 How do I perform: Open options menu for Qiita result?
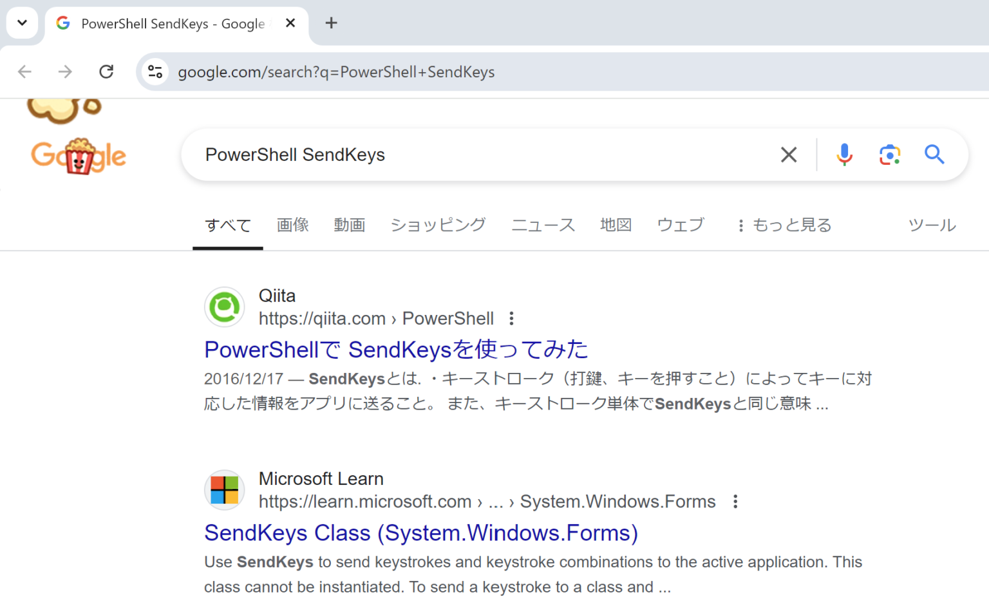point(511,318)
